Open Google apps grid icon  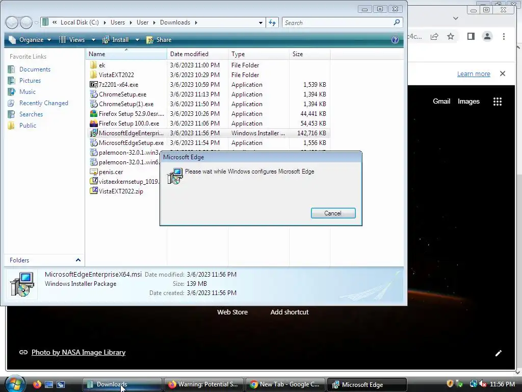pyautogui.click(x=498, y=102)
